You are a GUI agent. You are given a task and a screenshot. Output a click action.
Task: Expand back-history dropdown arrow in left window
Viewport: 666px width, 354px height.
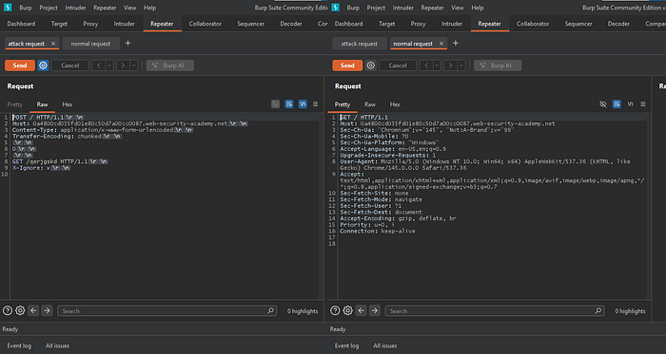tap(109, 65)
